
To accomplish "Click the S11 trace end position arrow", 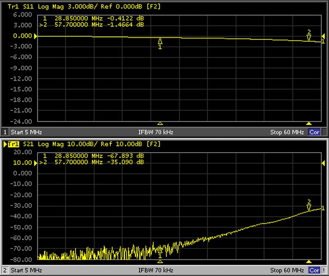I will 323,42.
